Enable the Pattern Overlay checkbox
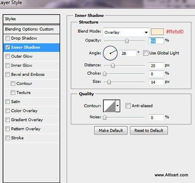The height and width of the screenshot is (183, 195). [x=7, y=129]
